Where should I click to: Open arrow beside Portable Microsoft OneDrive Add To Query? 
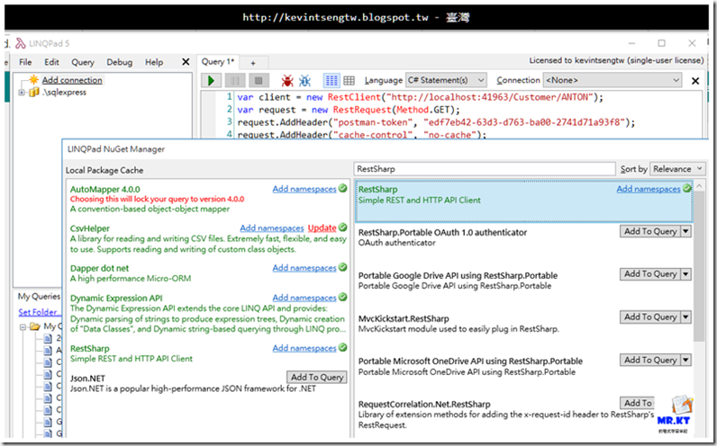(x=685, y=360)
